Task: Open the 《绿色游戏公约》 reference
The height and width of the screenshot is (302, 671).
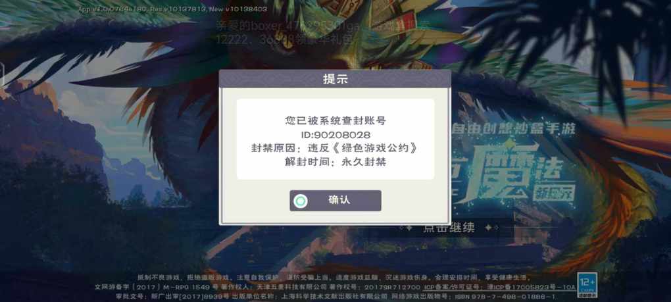Action: [x=375, y=149]
